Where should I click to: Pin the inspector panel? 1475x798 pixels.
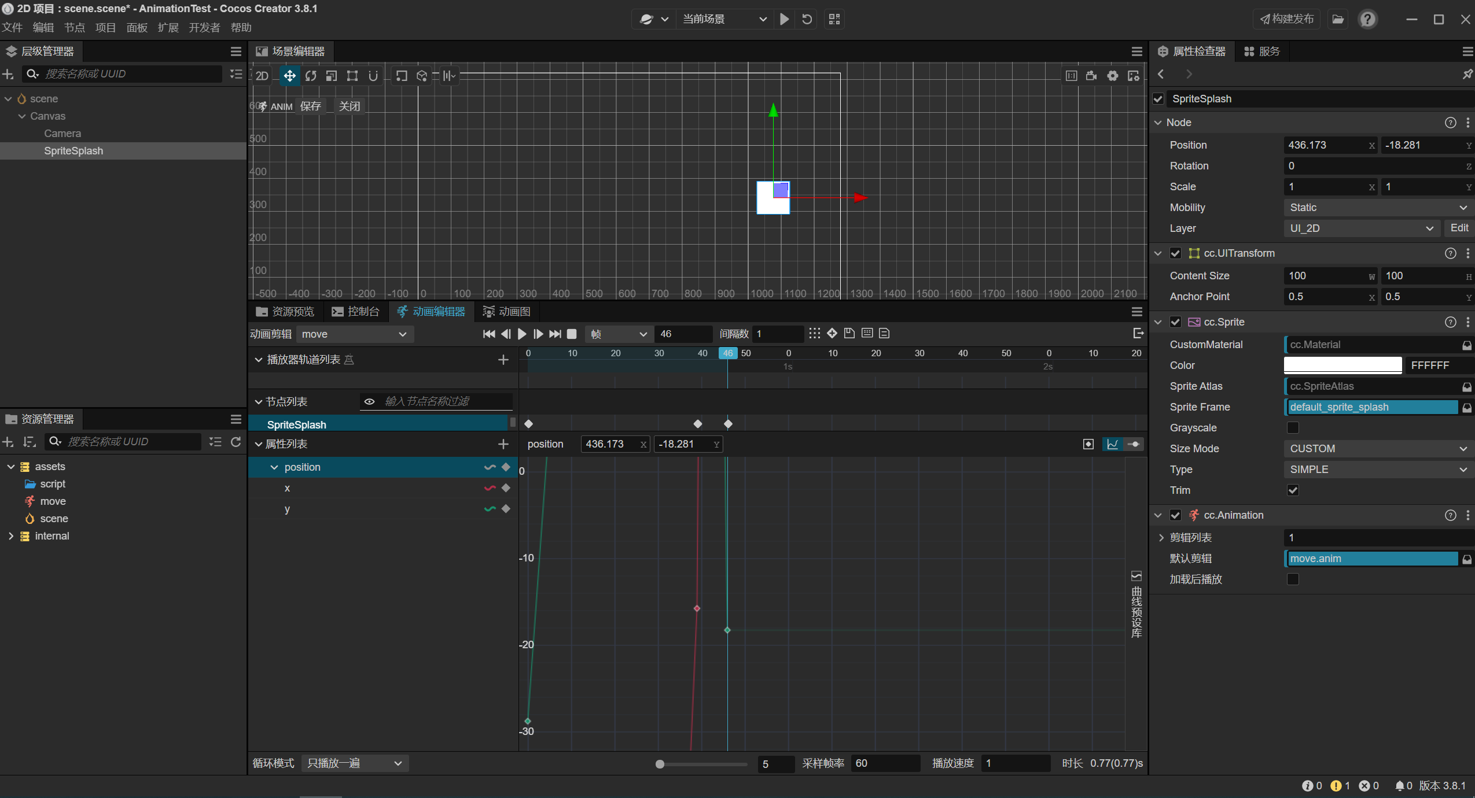tap(1467, 74)
